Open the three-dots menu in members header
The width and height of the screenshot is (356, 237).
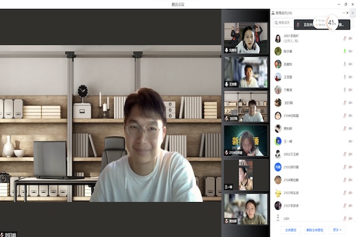click(x=344, y=12)
